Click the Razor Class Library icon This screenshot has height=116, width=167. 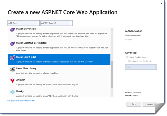coord(12,69)
